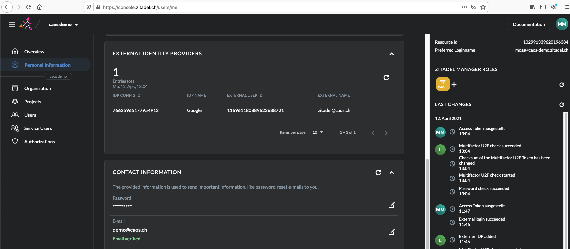Edit the e-mail address
Viewport: 570px width, 249px height.
coord(392,232)
